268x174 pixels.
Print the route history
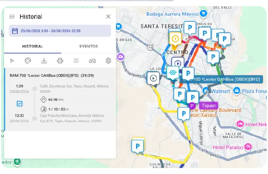(x=60, y=61)
